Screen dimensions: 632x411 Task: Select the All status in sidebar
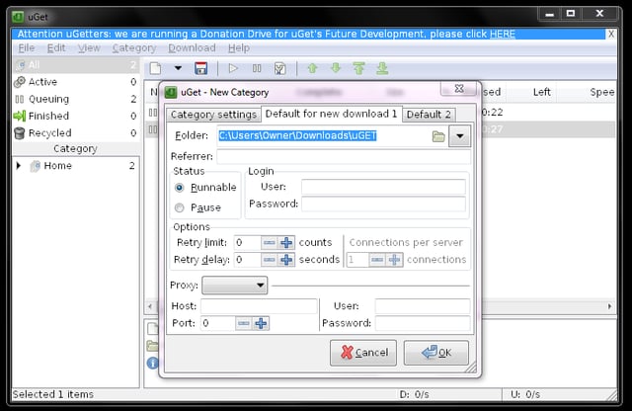(x=76, y=65)
